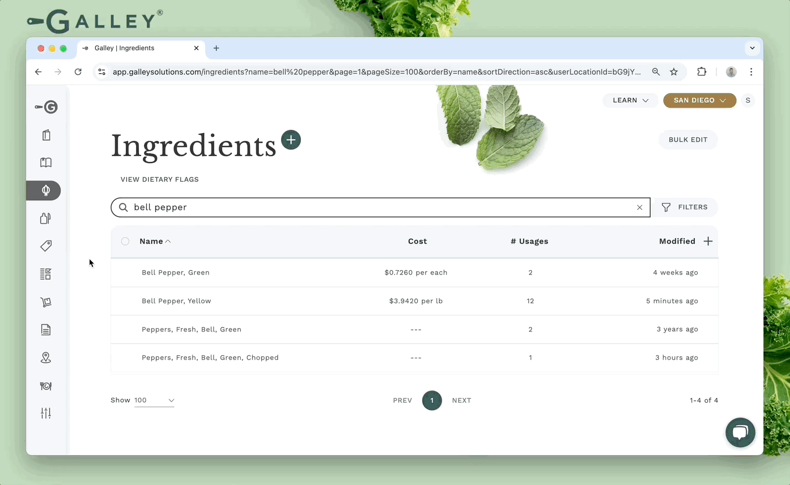The width and height of the screenshot is (790, 485).
Task: Open a new browser tab
Action: pyautogui.click(x=216, y=48)
